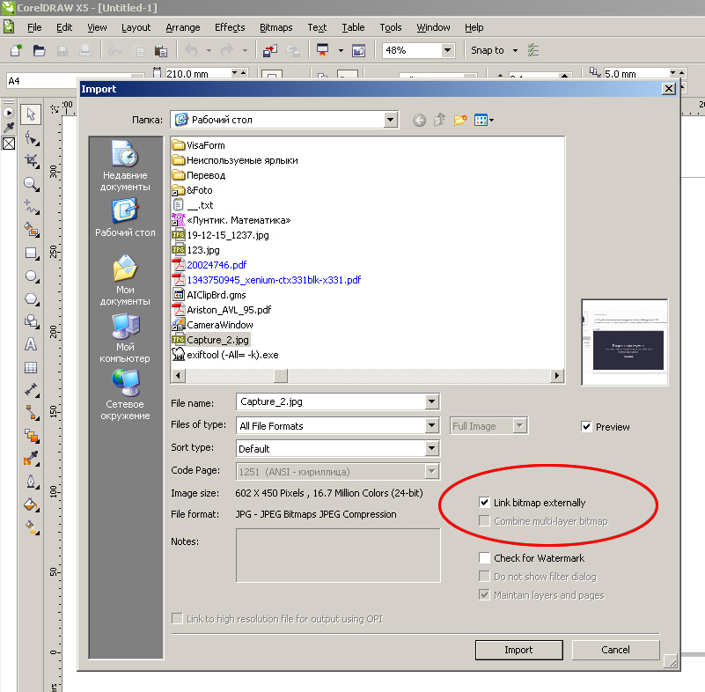Click the Application Launcher toolbar icon

click(x=322, y=50)
